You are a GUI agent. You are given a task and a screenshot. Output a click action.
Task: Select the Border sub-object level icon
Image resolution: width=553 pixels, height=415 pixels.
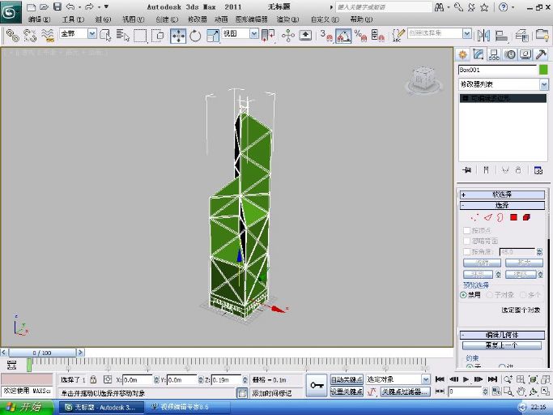tap(500, 217)
